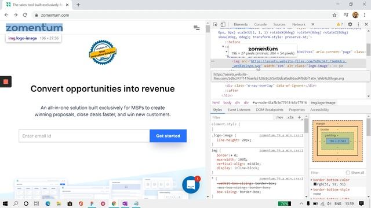Open the DevTools three-dot customize menu
The width and height of the screenshot is (371, 208).
coord(358,24)
